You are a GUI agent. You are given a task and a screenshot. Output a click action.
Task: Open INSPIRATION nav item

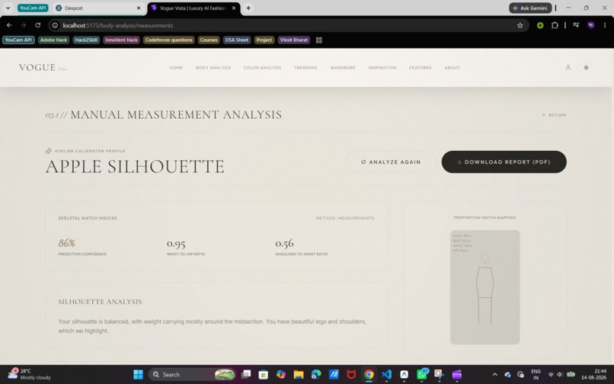tap(382, 68)
